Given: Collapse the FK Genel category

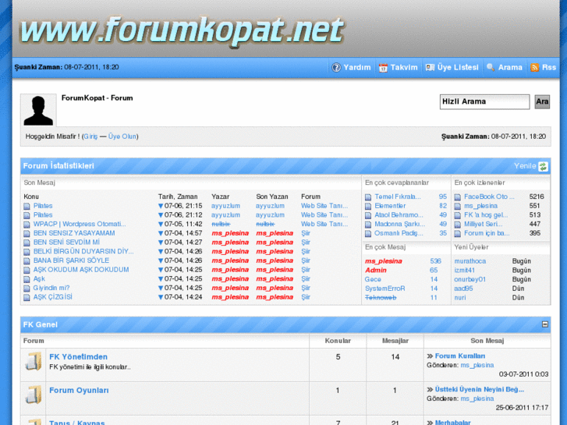Looking at the screenshot, I should (x=545, y=324).
